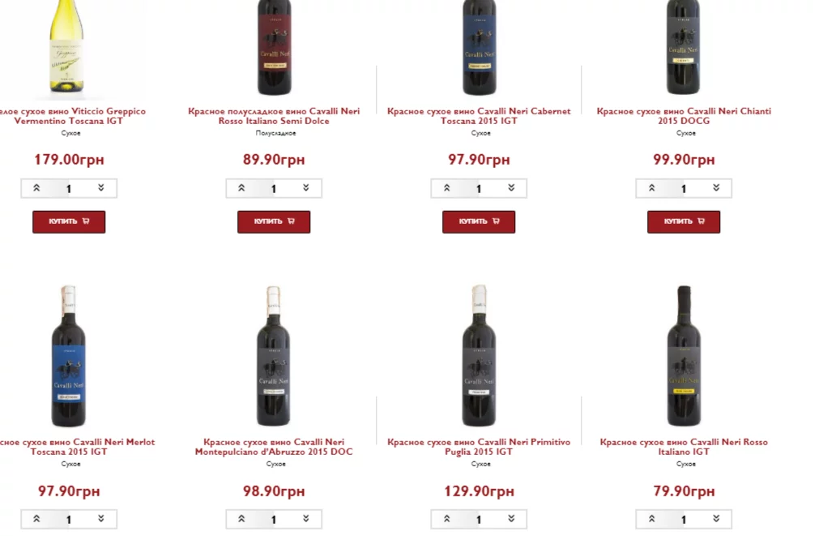Screen dimensions: 819x536
Task: Buy the 99.90 грн Chianti wine
Action: click(684, 221)
